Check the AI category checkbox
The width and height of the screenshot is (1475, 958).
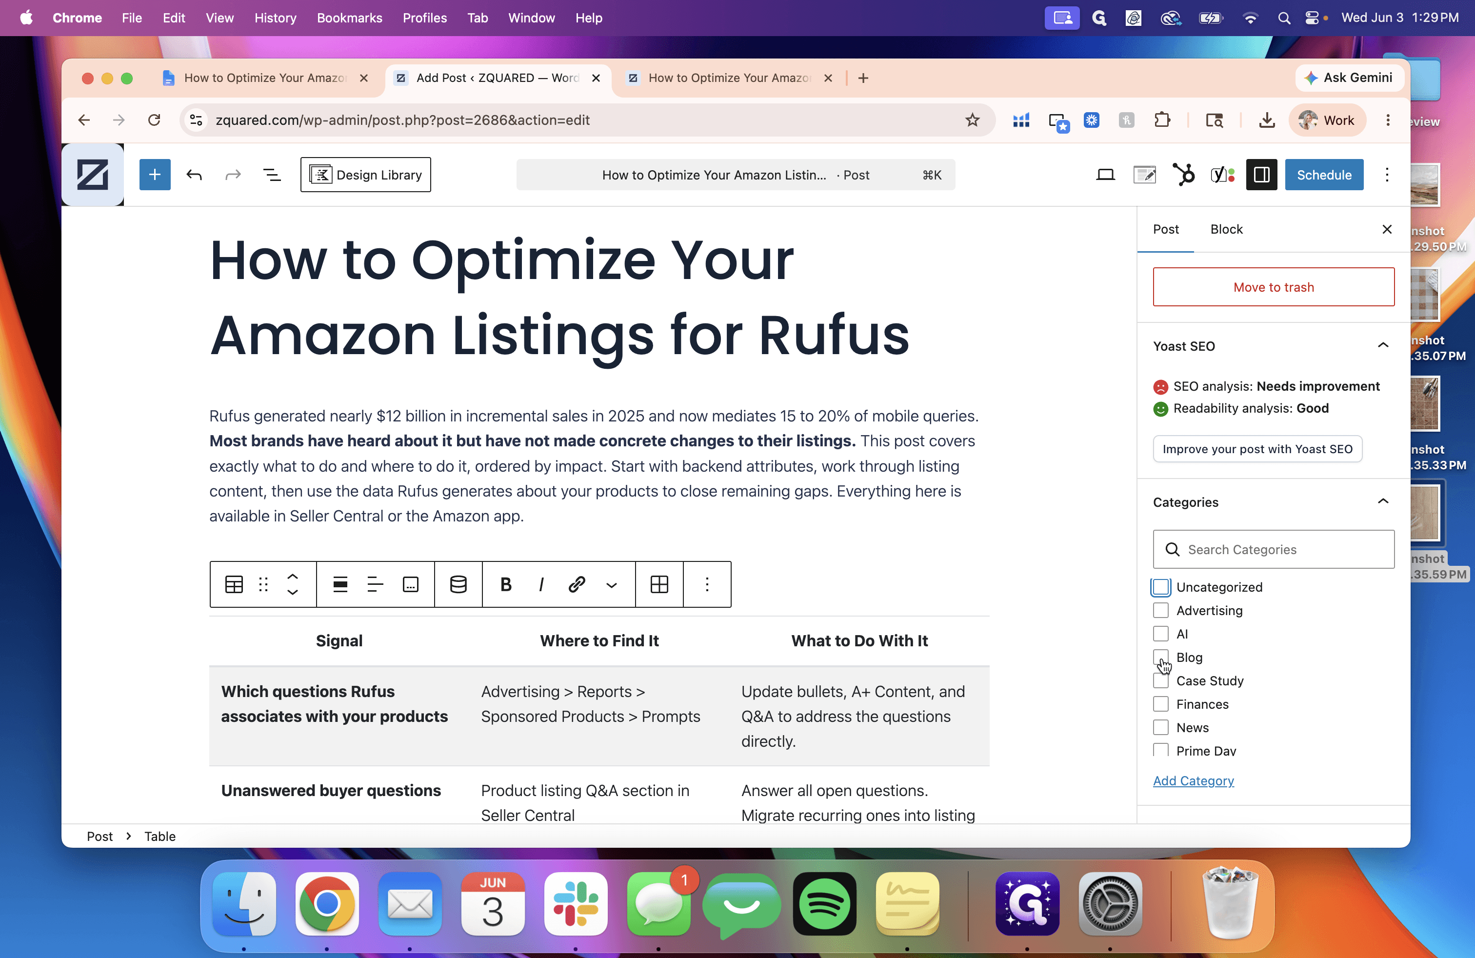[1160, 634]
